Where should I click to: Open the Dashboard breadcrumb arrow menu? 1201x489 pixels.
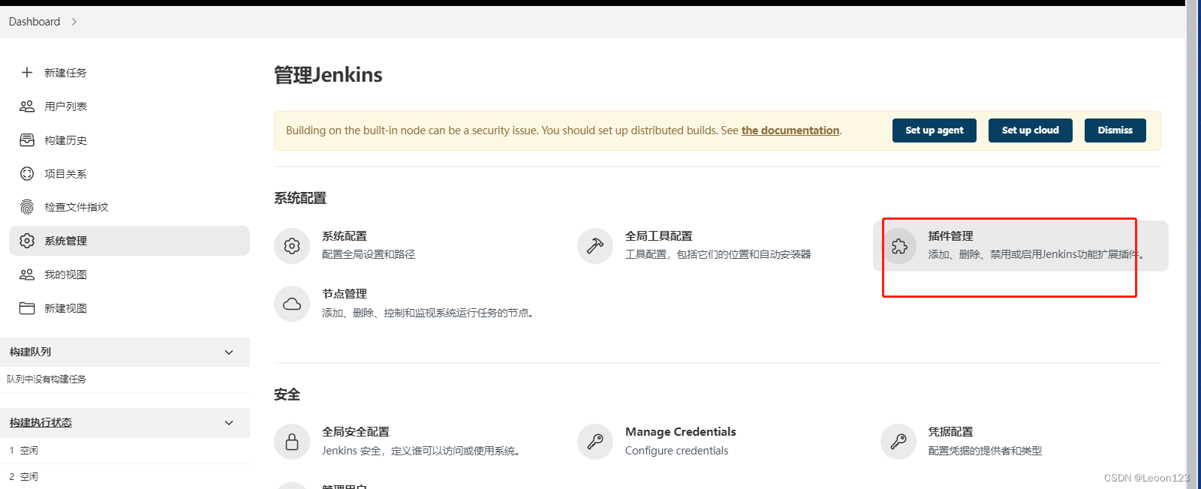coord(74,22)
